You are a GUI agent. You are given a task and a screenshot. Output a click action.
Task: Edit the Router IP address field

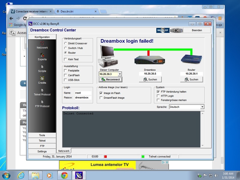pos(191,74)
